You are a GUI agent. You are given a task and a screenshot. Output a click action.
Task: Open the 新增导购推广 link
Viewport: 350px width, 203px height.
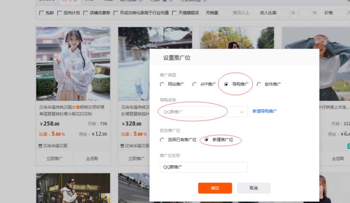[x=265, y=111]
